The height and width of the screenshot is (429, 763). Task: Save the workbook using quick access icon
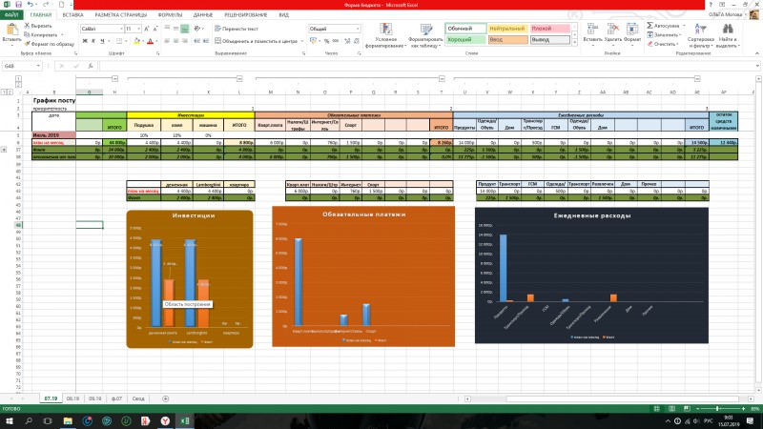(x=18, y=5)
